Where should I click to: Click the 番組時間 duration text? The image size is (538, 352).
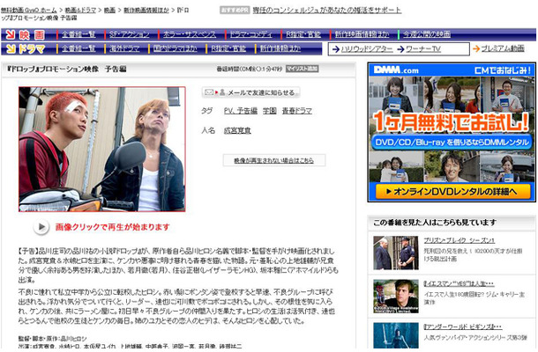coord(250,69)
